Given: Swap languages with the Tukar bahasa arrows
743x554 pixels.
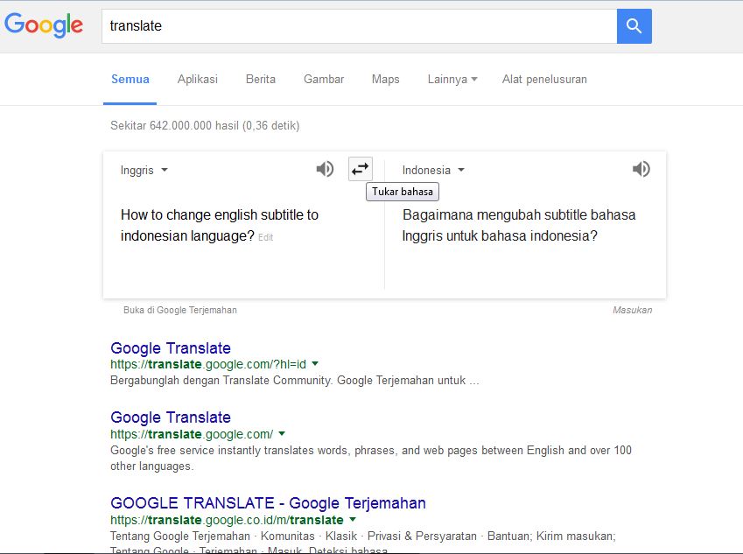Looking at the screenshot, I should pos(361,169).
